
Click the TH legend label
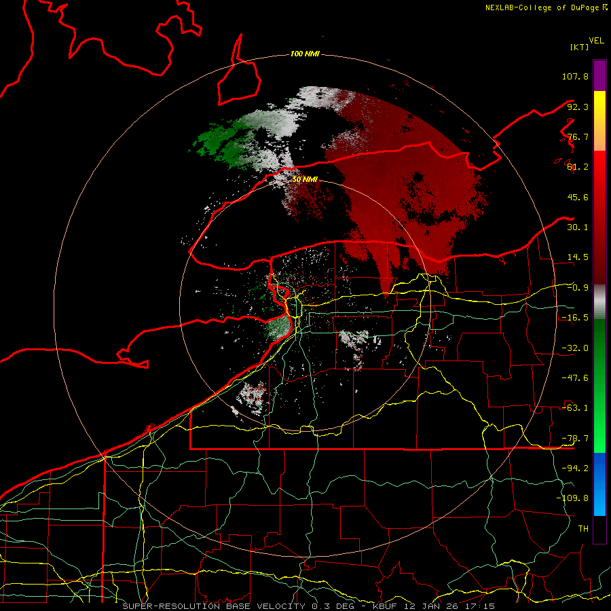pos(583,529)
